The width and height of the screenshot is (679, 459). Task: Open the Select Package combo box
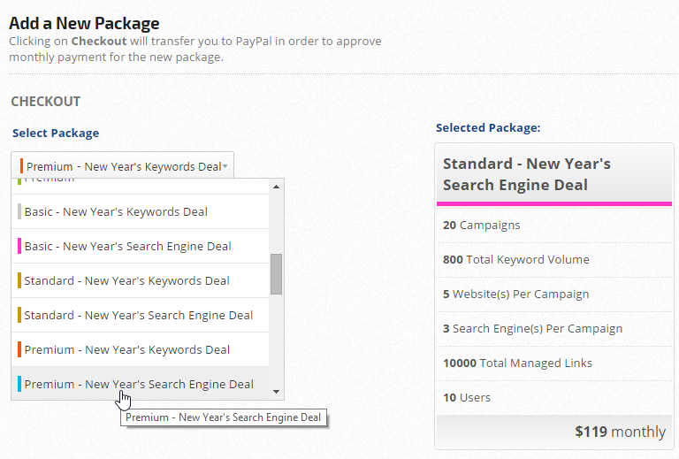(122, 166)
